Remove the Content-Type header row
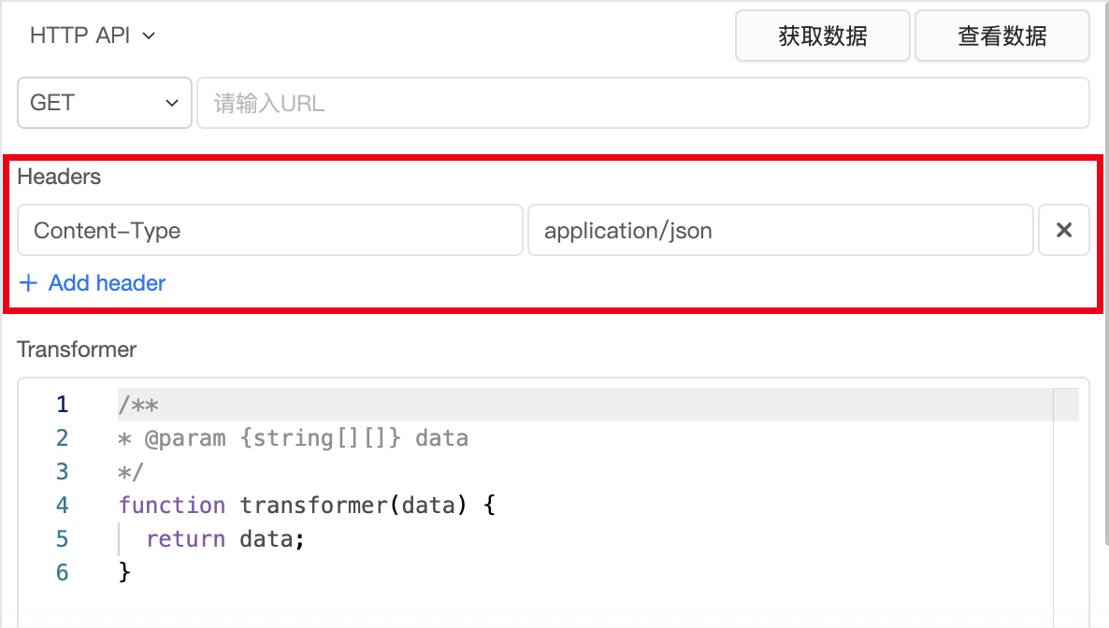 coord(1063,230)
